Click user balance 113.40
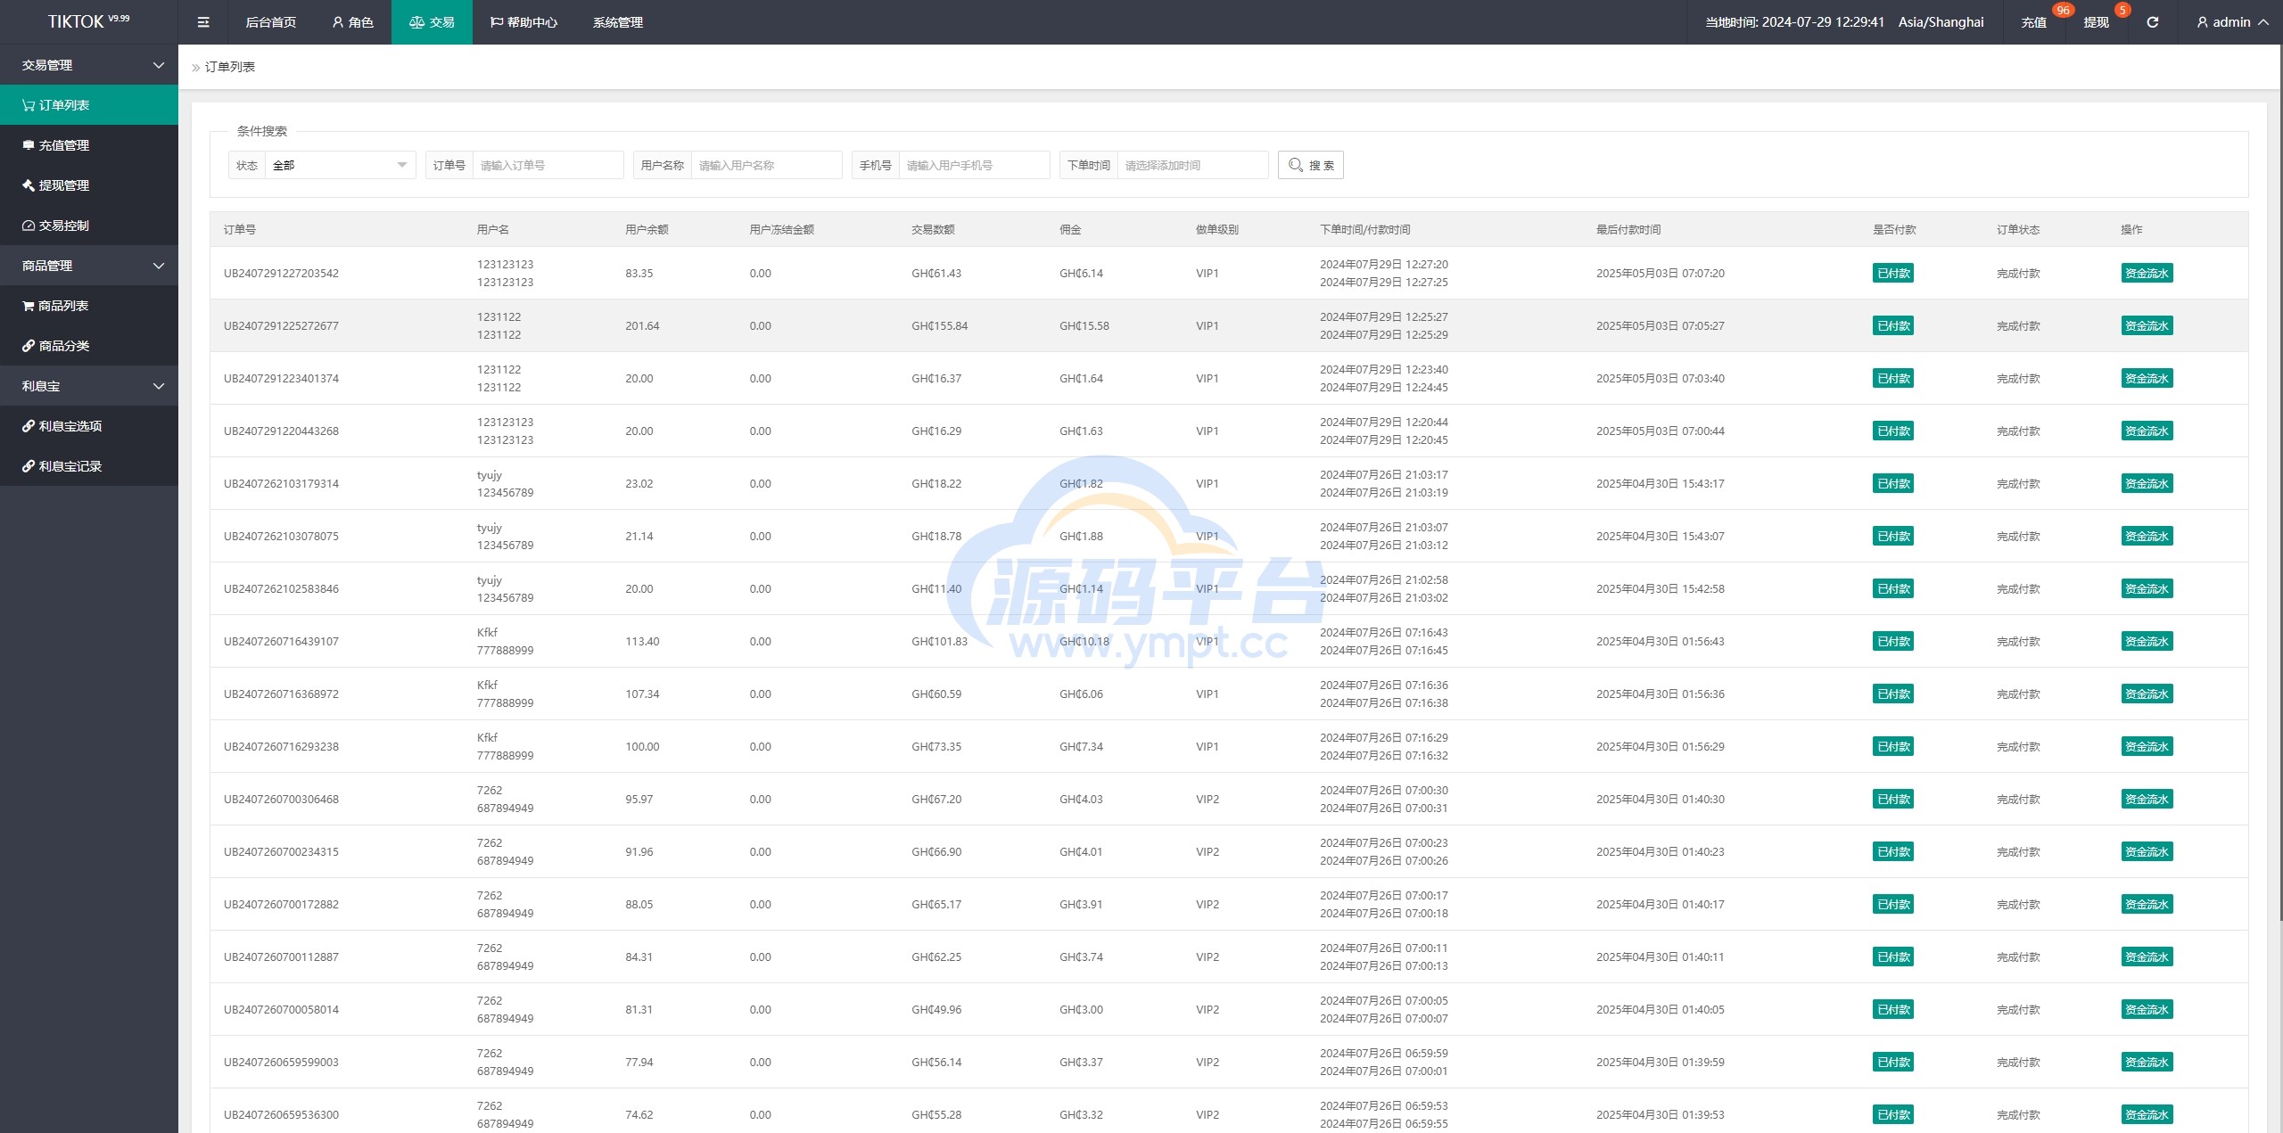 (642, 641)
